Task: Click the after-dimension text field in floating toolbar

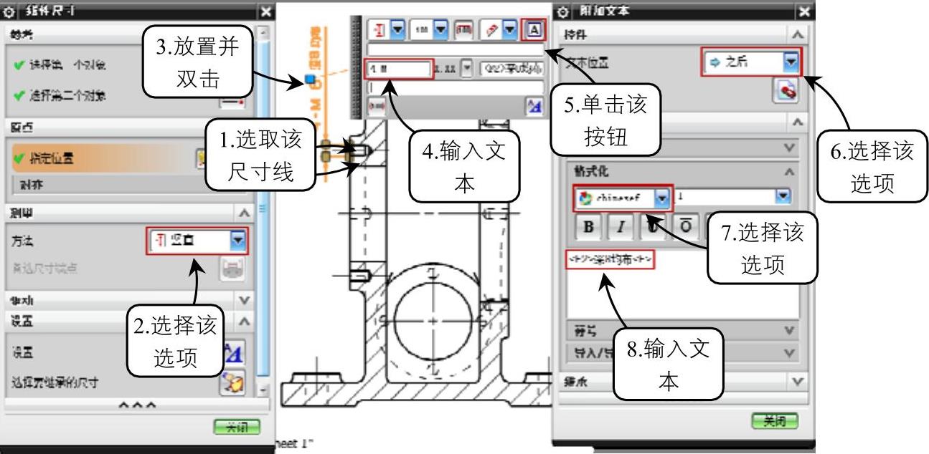Action: [511, 69]
